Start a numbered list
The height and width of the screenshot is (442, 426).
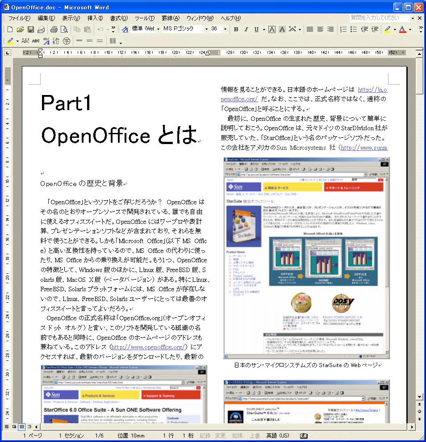(343, 29)
